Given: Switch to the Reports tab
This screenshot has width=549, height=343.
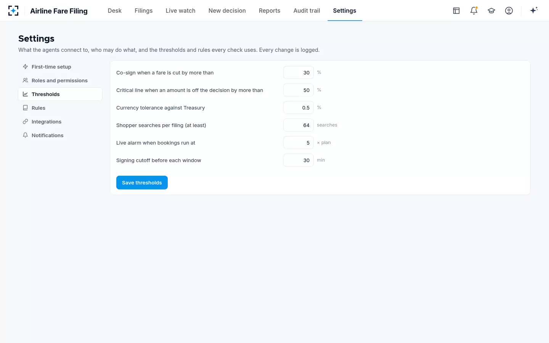Looking at the screenshot, I should [270, 11].
